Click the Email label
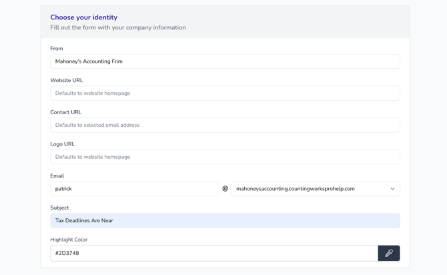This screenshot has width=447, height=275. pos(57,176)
